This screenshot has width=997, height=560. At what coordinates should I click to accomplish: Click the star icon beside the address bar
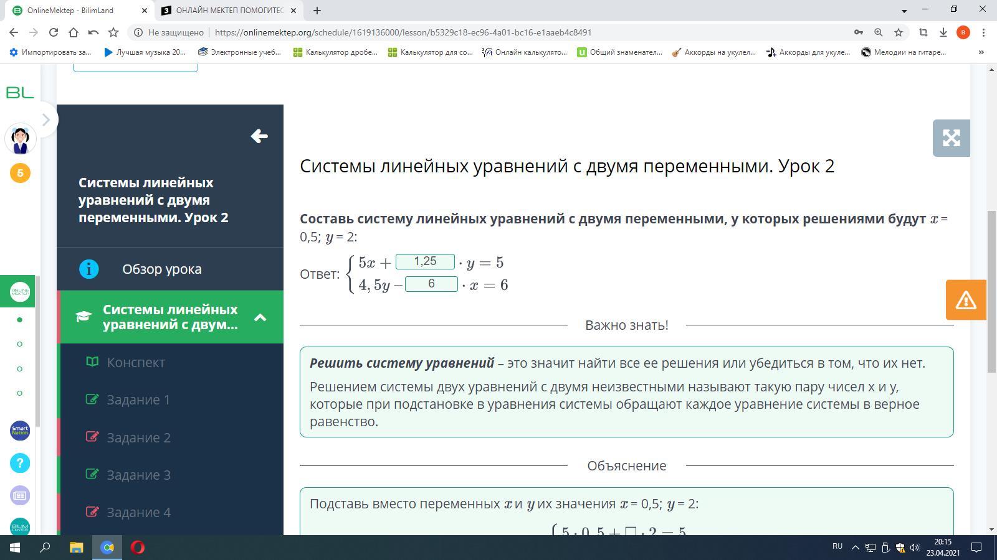point(113,32)
